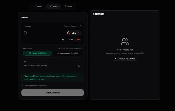Select the Private balance source

pyautogui.click(x=38, y=53)
